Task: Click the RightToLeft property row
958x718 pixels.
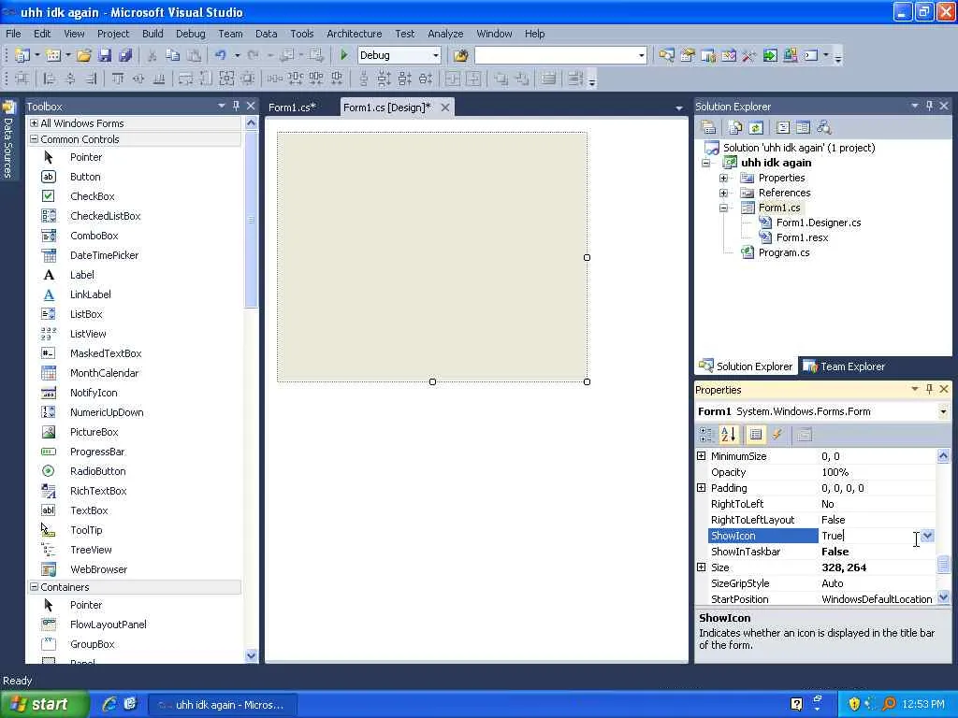Action: pyautogui.click(x=817, y=504)
